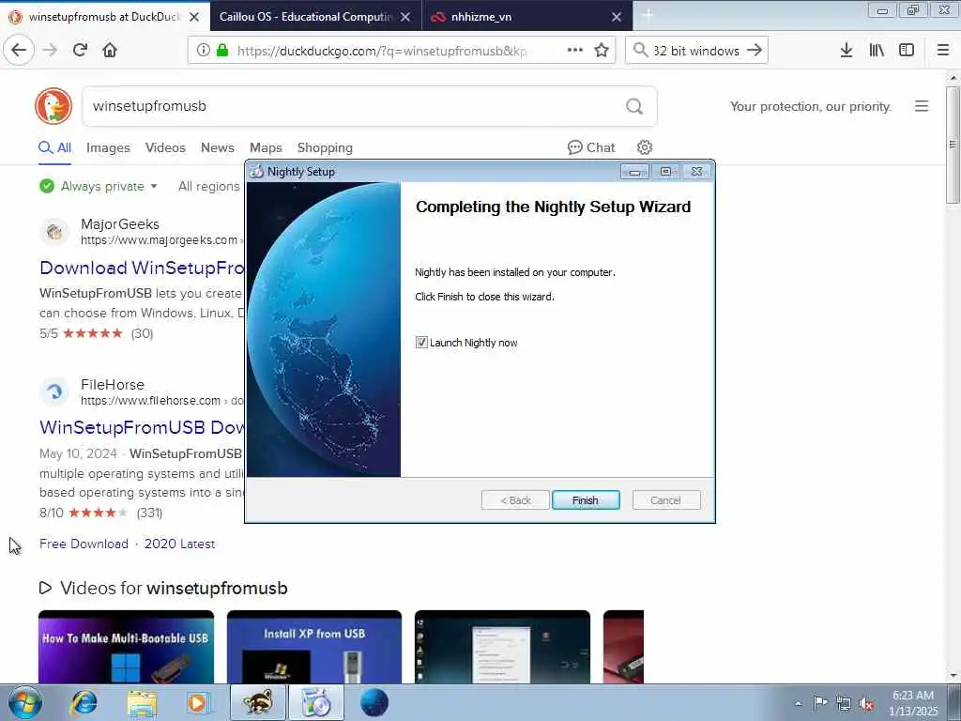The width and height of the screenshot is (961, 721).
Task: Select the Shopping search filter
Action: pos(325,147)
